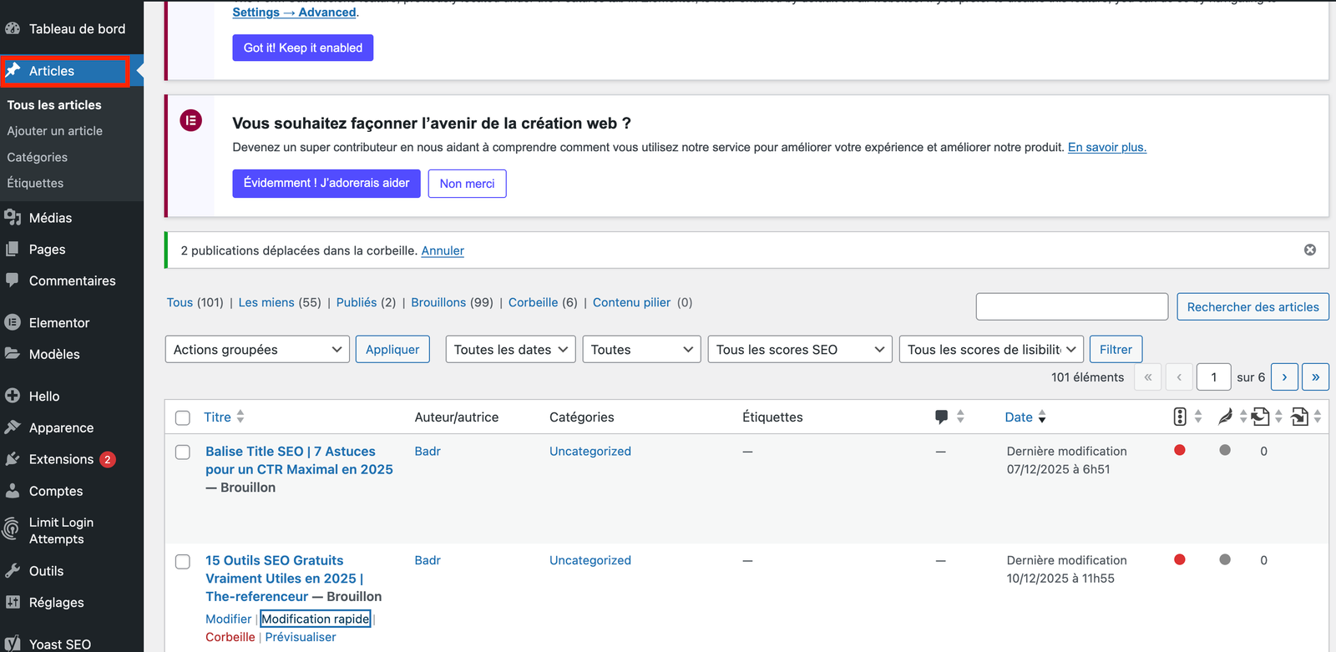Viewport: 1336px width, 652px height.
Task: Check the Balise Title SEO article checkbox
Action: (183, 452)
